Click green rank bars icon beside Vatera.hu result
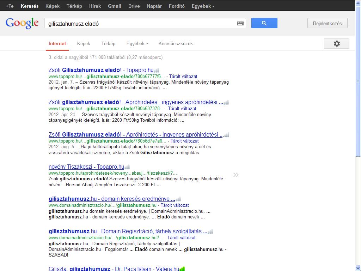Viewport: 361px width, 271px height. [182, 269]
